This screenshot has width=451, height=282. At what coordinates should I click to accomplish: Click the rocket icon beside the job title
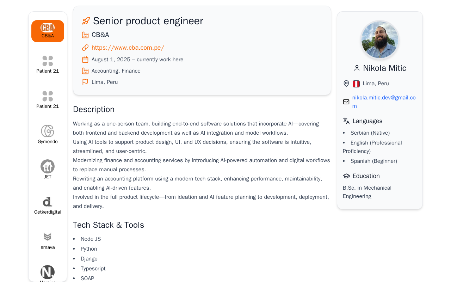point(86,21)
